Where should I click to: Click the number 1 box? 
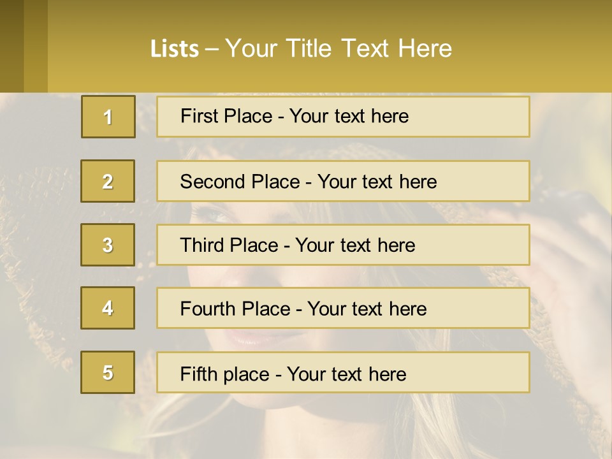108,117
